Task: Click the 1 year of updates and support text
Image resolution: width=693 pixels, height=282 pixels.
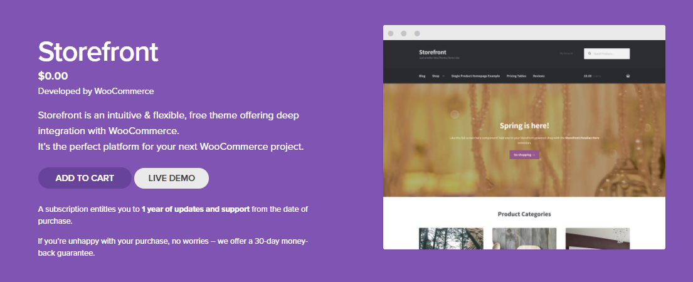Action: click(x=196, y=209)
